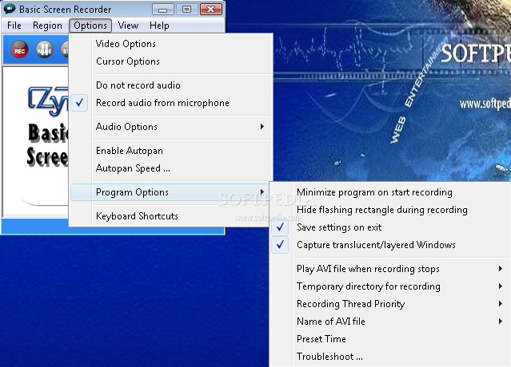
Task: Open Autopan Speed dialog
Action: click(172, 168)
